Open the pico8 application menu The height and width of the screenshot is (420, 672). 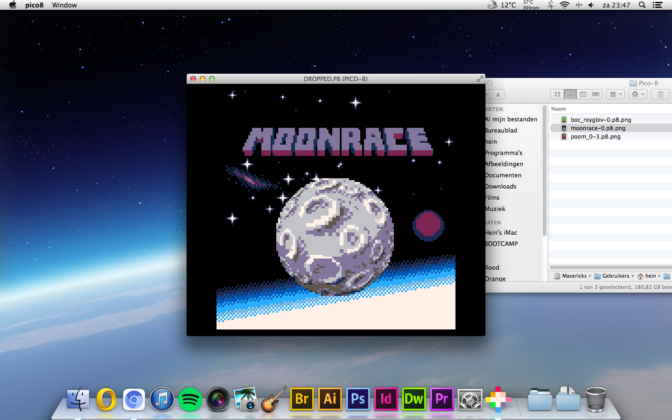tap(34, 5)
